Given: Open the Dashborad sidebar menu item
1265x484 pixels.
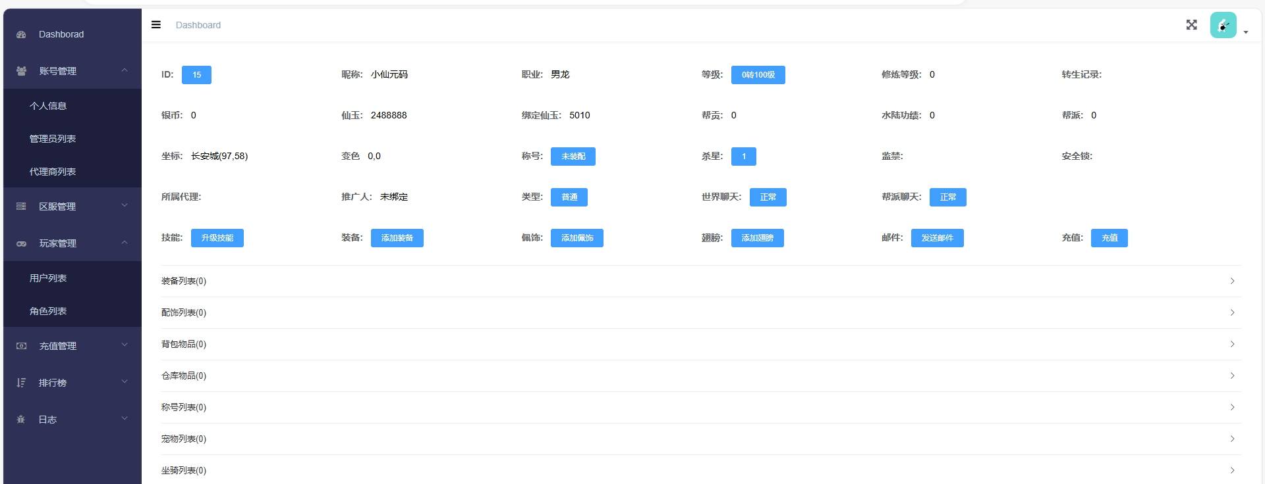Looking at the screenshot, I should [72, 34].
